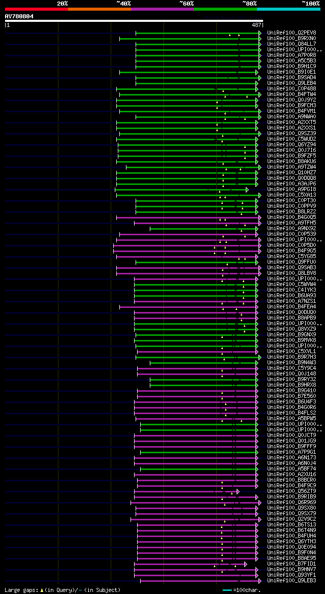Screen dimensions: 325x594
Task: Click the purple alignment bar for Q56ZT9
Action: point(187,491)
